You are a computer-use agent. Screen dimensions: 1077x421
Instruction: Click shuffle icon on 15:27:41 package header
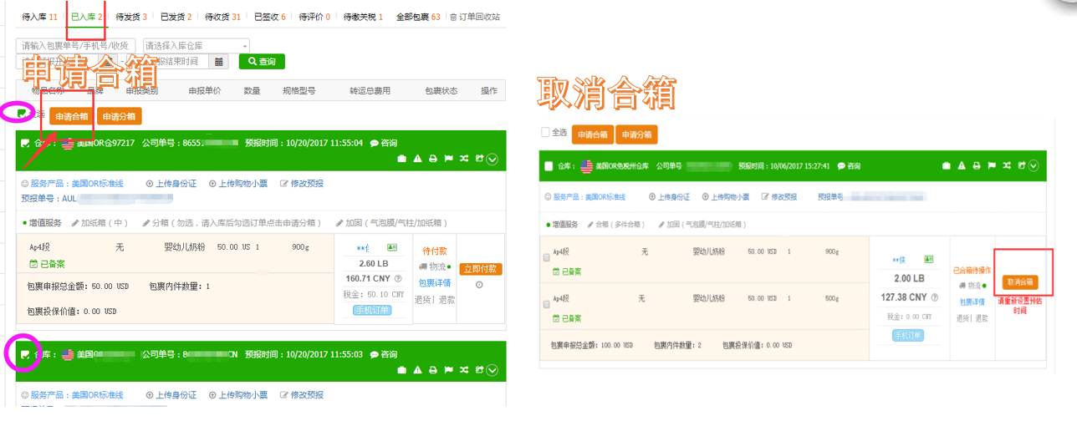tap(1008, 165)
